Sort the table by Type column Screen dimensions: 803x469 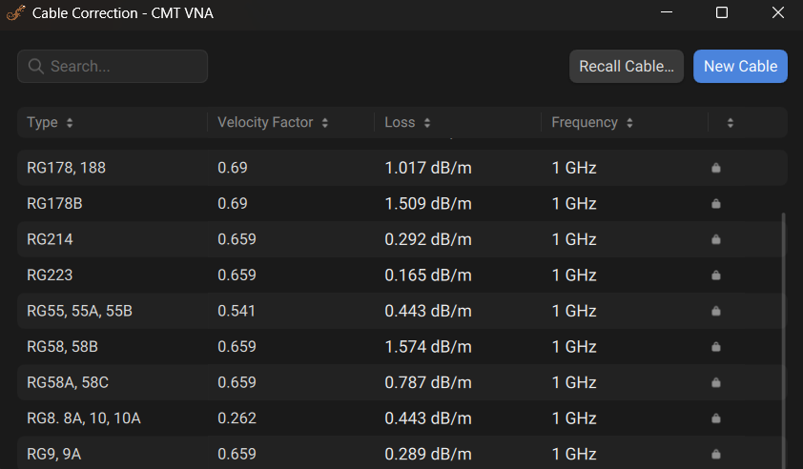[50, 123]
